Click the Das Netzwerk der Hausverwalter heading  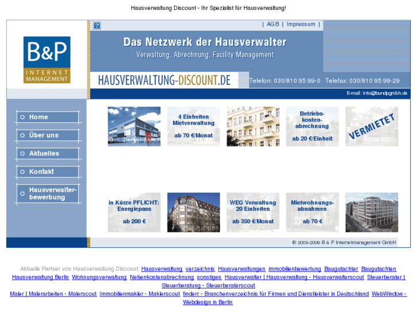205,42
